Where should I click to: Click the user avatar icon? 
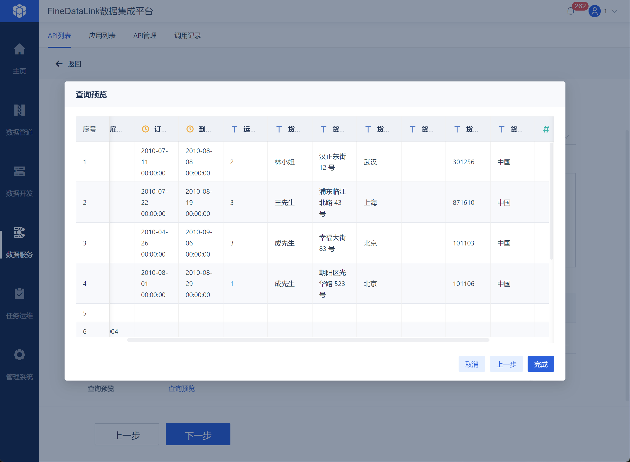coord(594,11)
